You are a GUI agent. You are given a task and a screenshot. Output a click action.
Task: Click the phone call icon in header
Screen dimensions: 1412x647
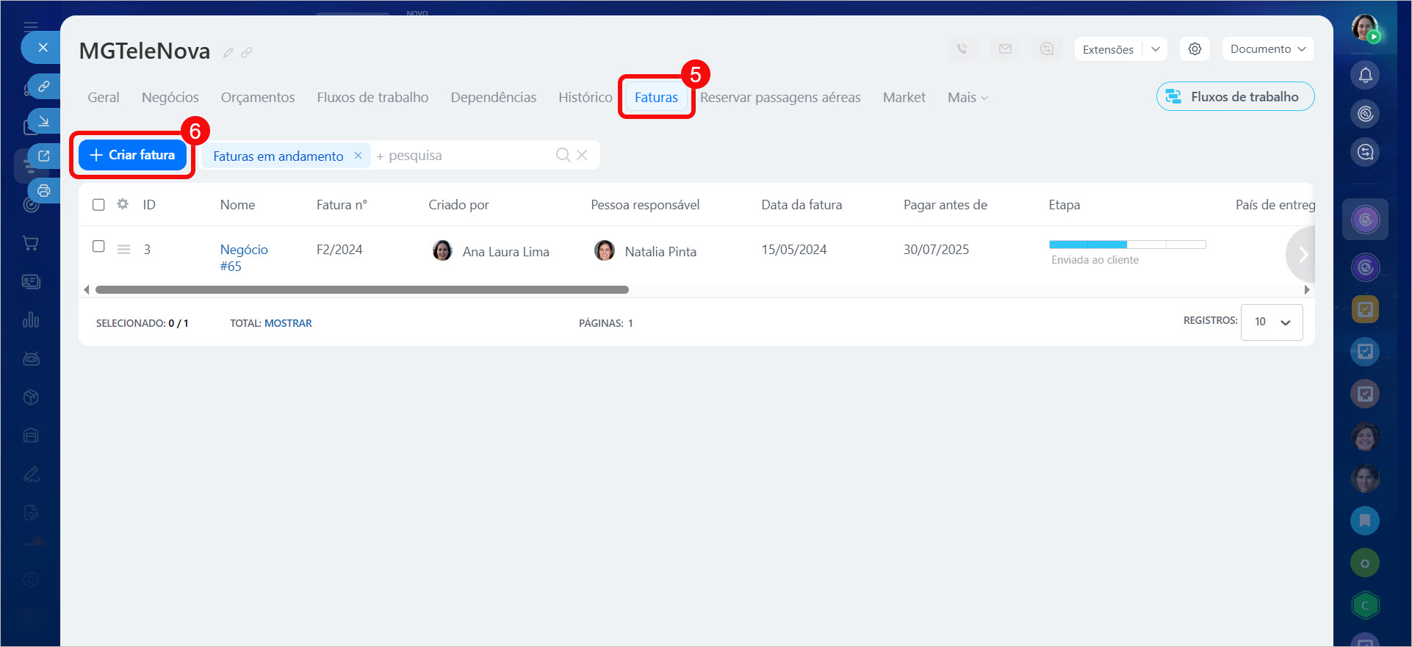click(962, 49)
